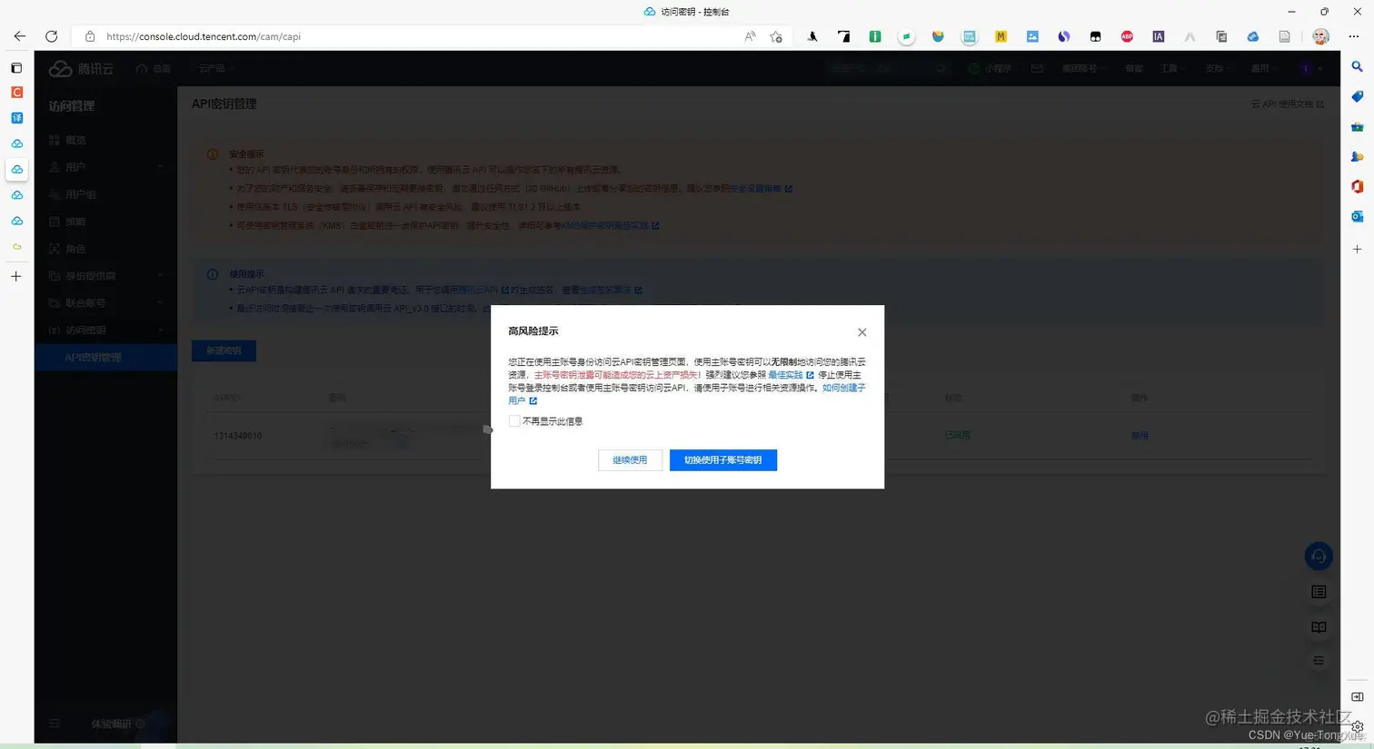Screen dimensions: 1374x749
Task: Open the customer service chat bubble on right edge
Action: coord(1319,556)
